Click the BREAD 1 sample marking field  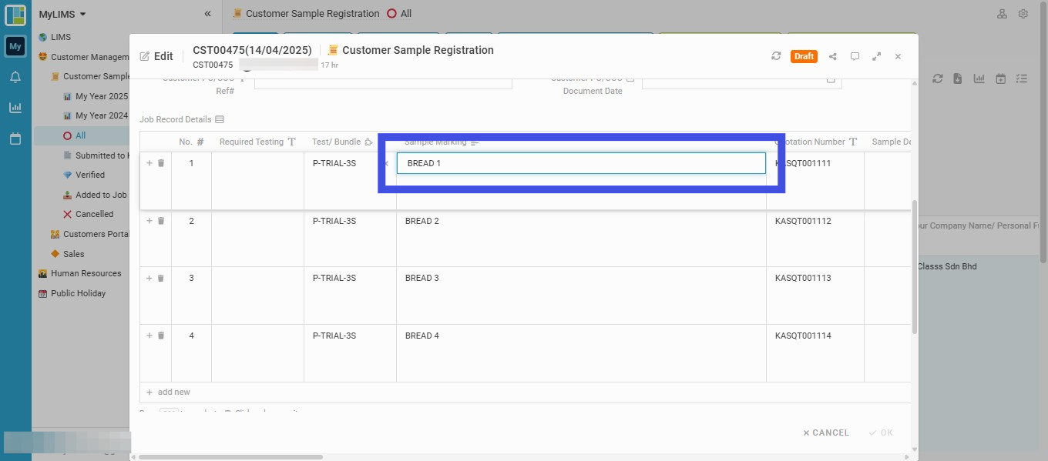581,163
